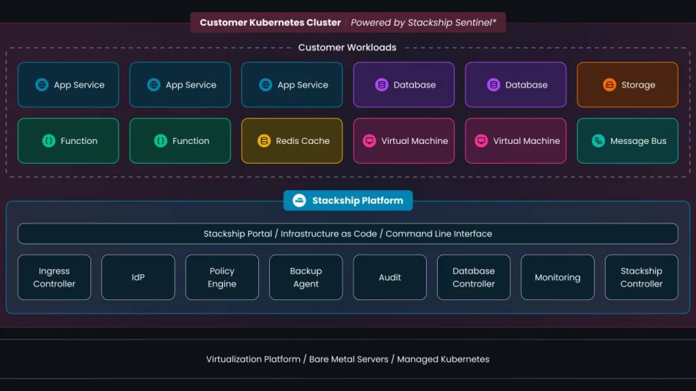Click the Monitoring component box
The height and width of the screenshot is (391, 696).
[557, 277]
